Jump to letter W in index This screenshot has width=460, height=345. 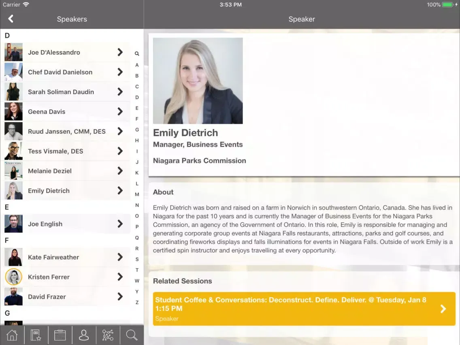pyautogui.click(x=137, y=281)
